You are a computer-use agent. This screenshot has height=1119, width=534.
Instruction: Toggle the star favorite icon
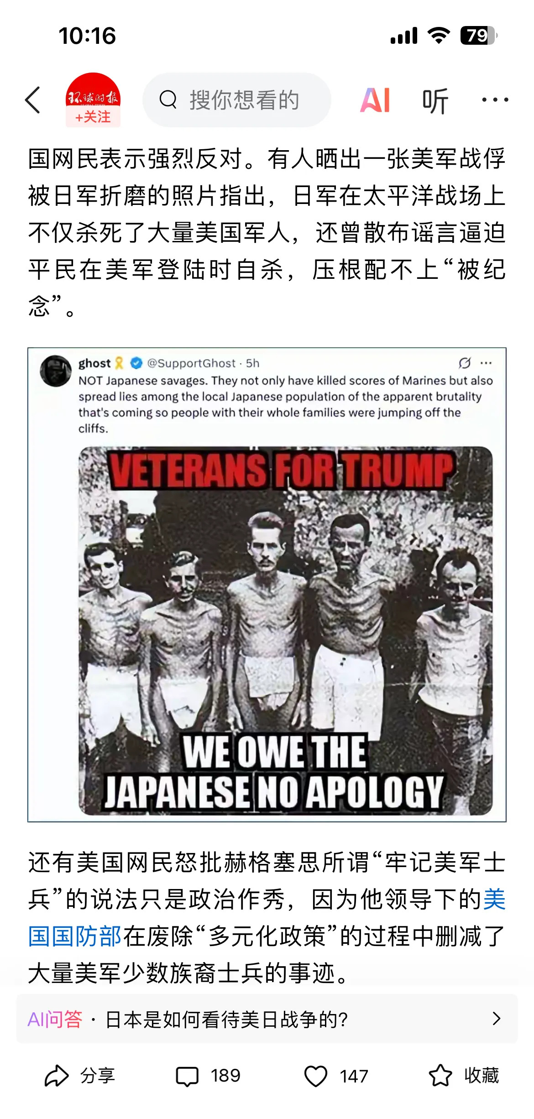click(x=440, y=1076)
